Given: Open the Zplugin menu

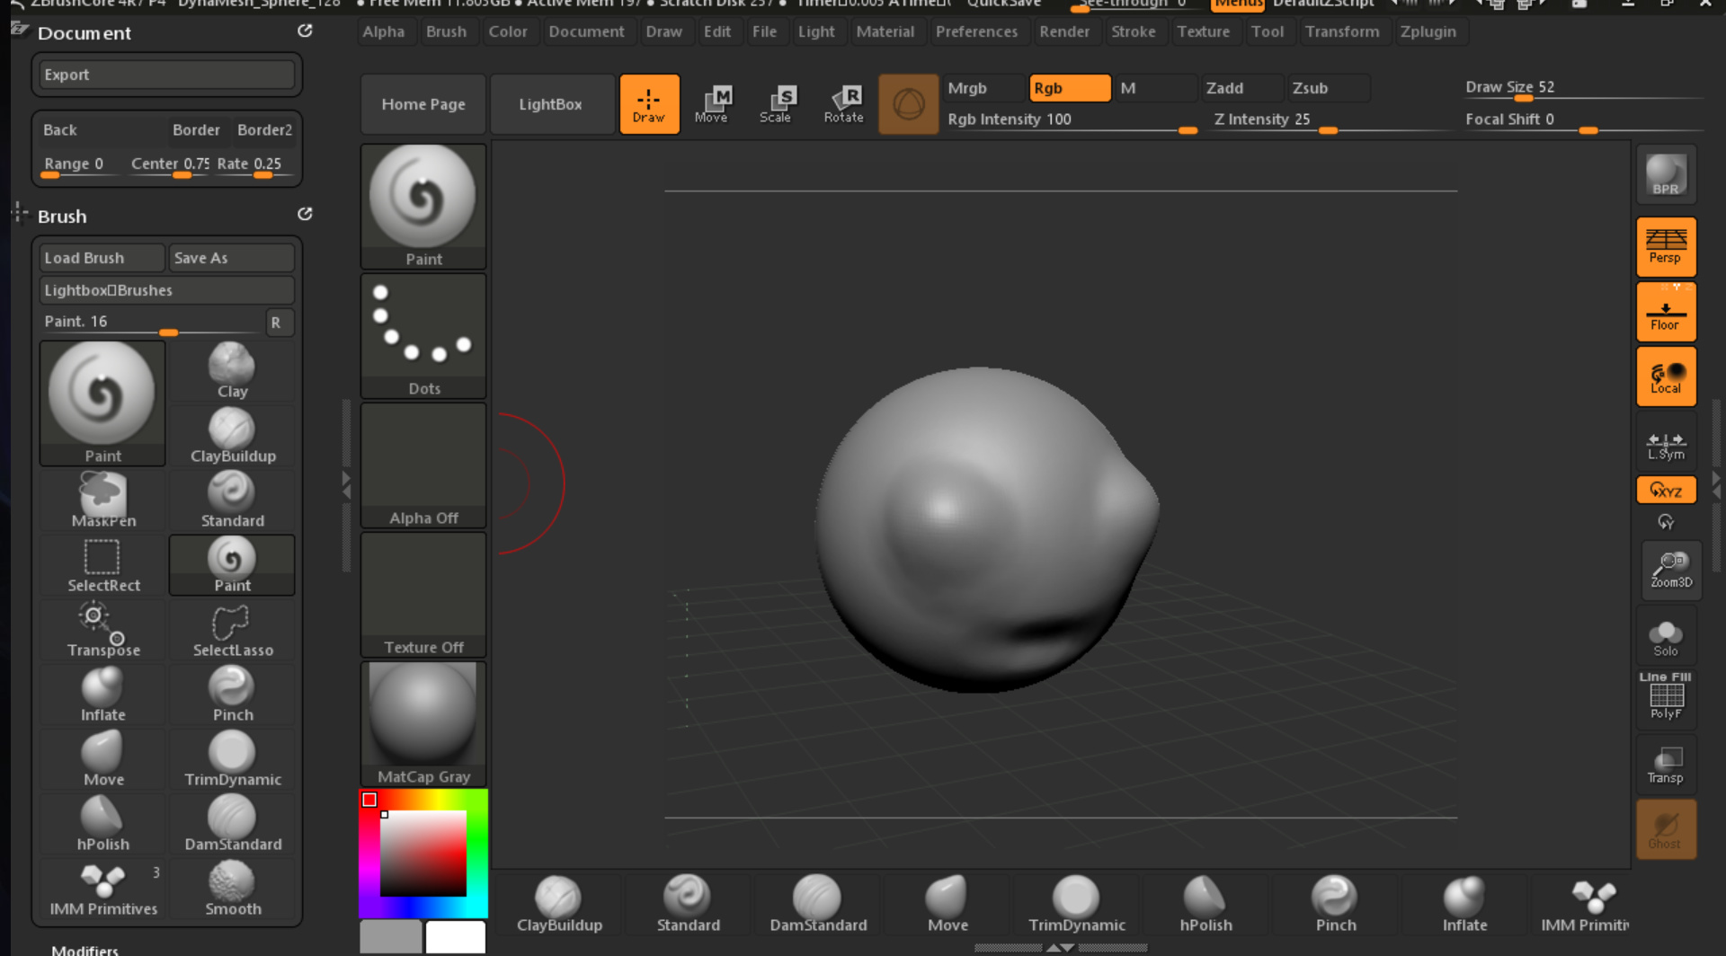Looking at the screenshot, I should tap(1428, 31).
